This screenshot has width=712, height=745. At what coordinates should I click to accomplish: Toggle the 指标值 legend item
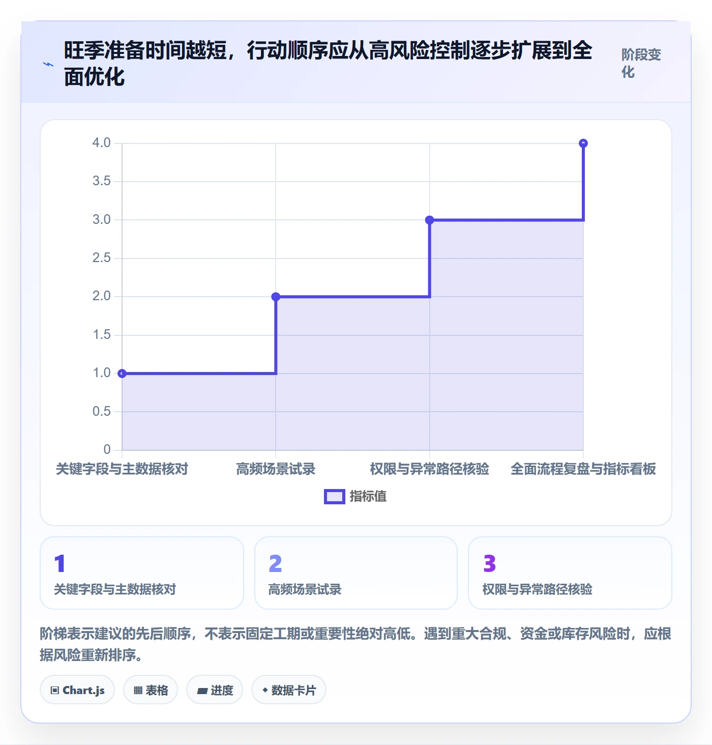(x=355, y=496)
